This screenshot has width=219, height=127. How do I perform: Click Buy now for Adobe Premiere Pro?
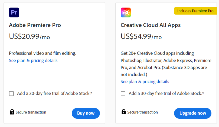(86, 113)
